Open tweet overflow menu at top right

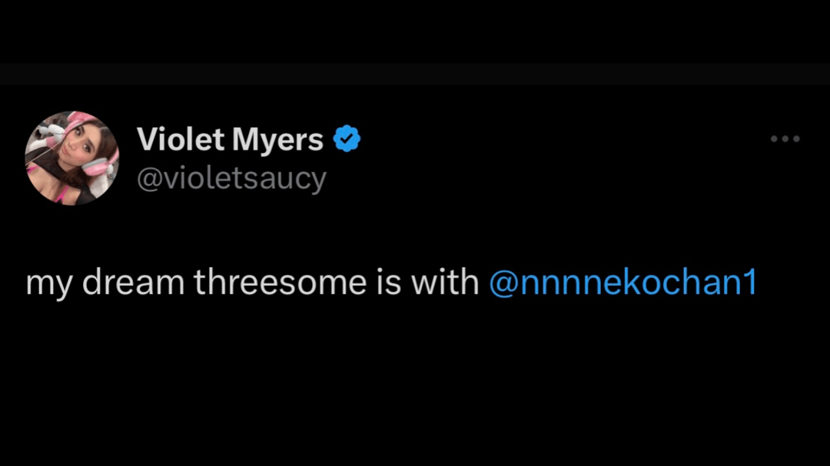coord(785,139)
